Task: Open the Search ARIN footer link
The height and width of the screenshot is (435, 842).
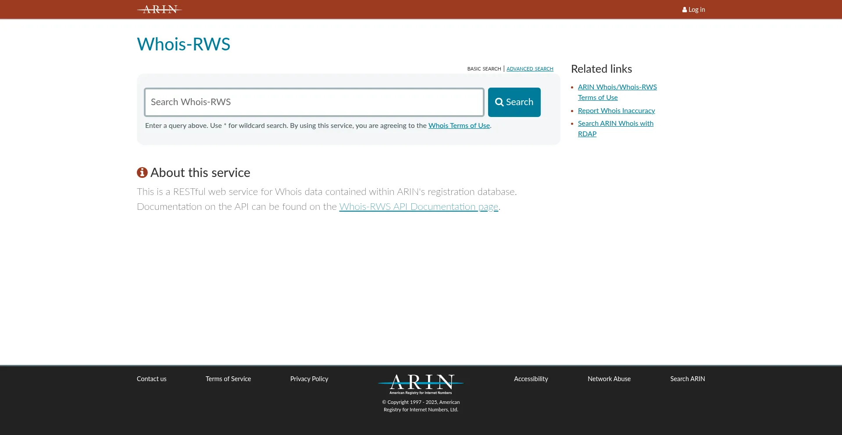Action: point(687,379)
